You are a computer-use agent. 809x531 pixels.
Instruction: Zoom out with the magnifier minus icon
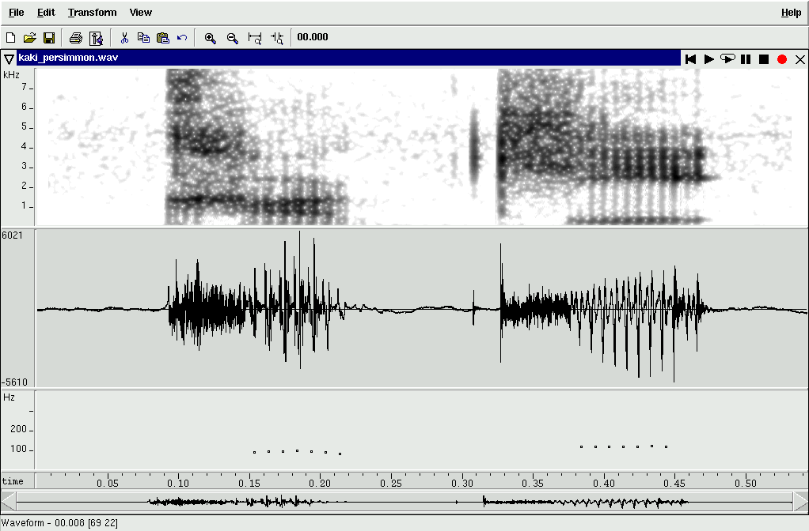coord(232,37)
